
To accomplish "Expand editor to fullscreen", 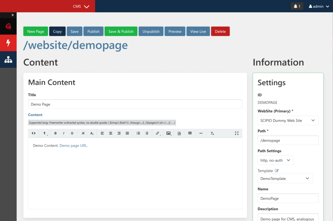I will (x=237, y=133).
